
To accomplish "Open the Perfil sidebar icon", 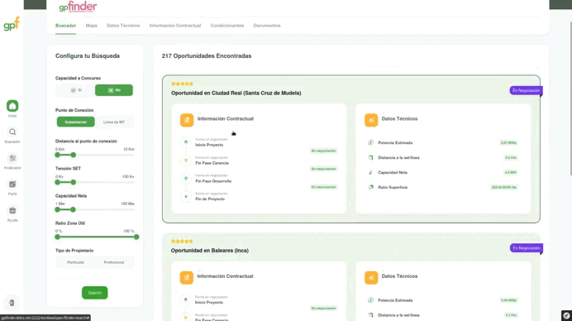I will click(x=12, y=184).
